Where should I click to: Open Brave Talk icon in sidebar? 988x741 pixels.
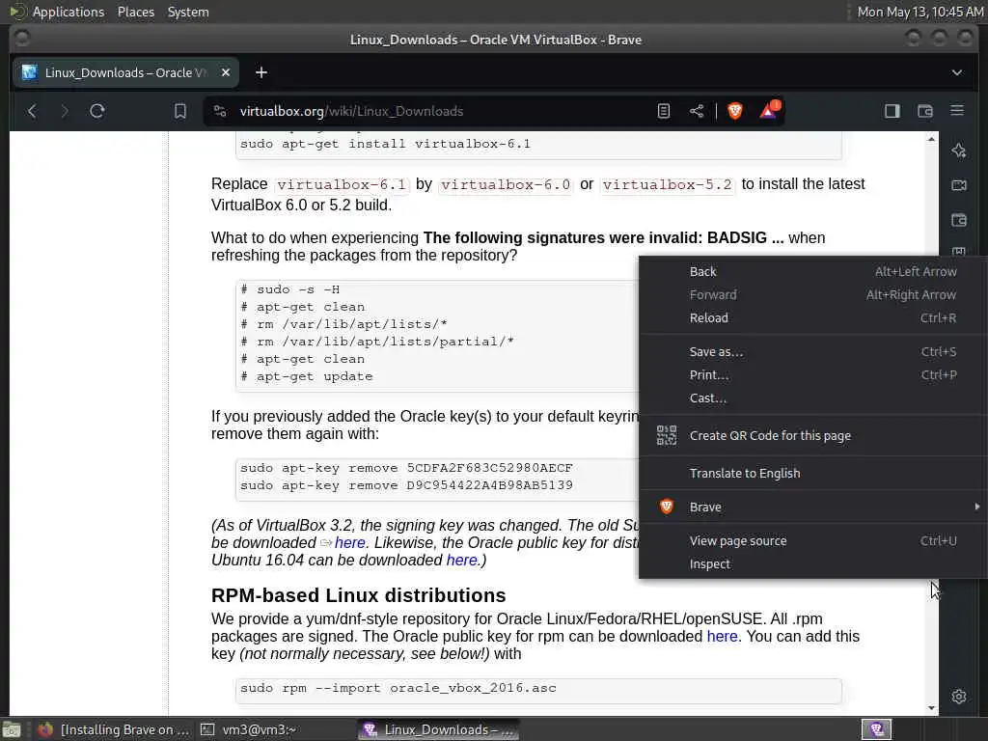[959, 185]
